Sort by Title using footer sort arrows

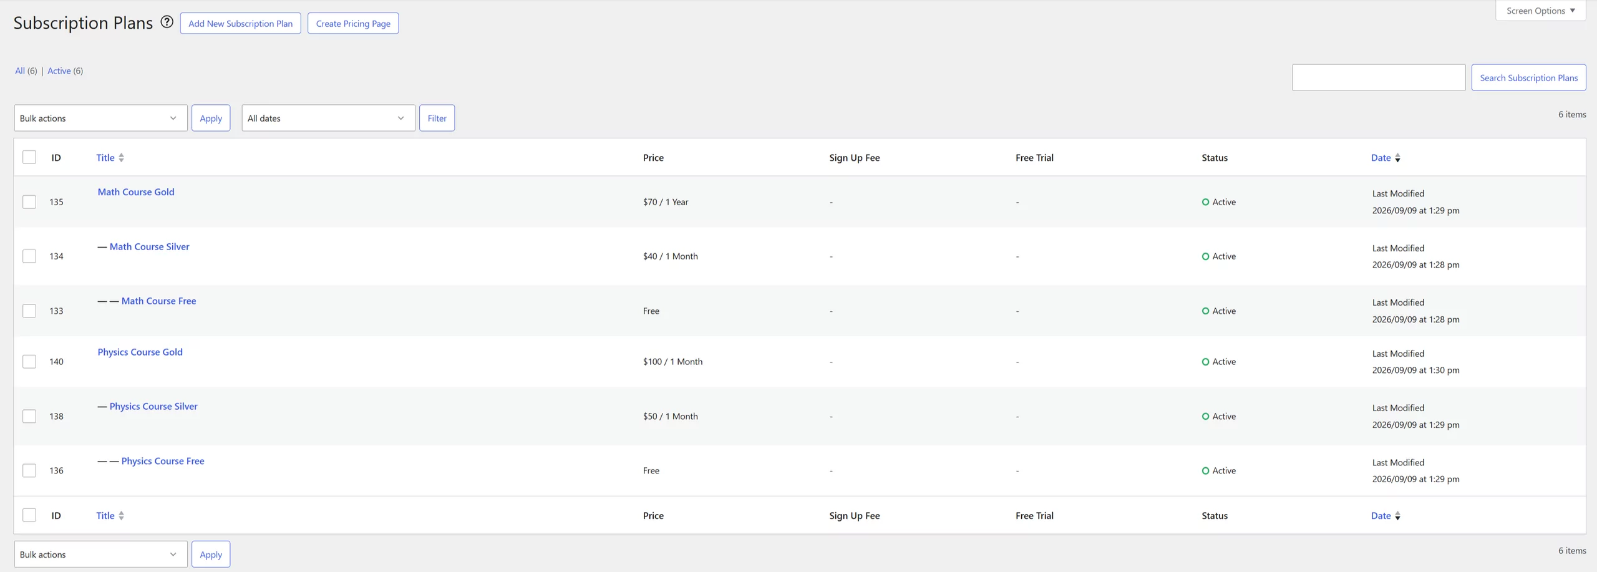click(x=121, y=516)
